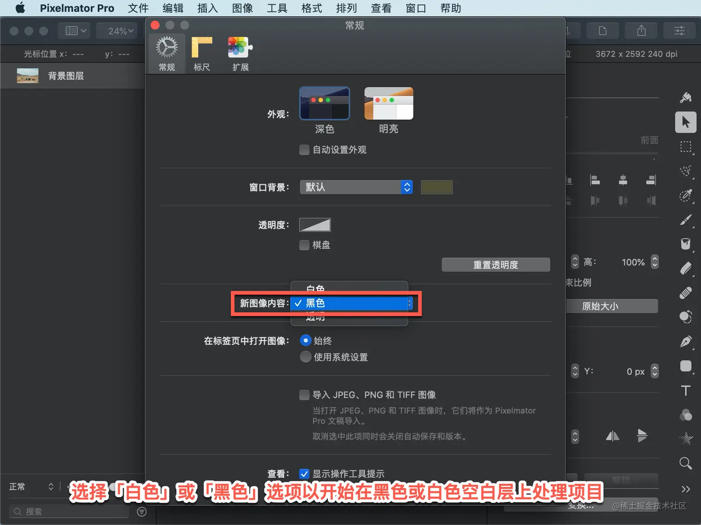Switch to the 扩展 preferences tab
The width and height of the screenshot is (701, 525).
240,54
